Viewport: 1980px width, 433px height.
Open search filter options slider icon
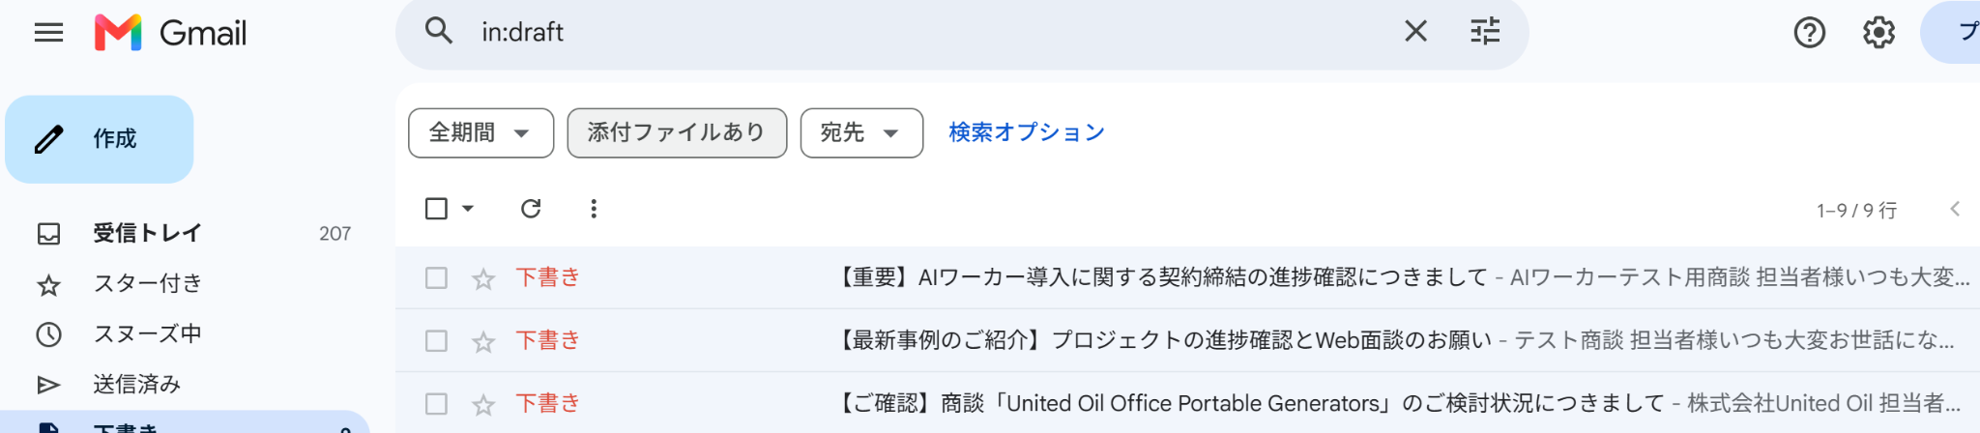tap(1485, 31)
